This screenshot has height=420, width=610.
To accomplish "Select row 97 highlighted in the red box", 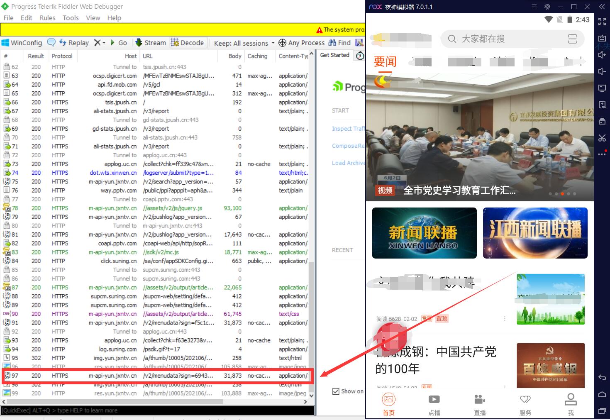I will coord(158,376).
